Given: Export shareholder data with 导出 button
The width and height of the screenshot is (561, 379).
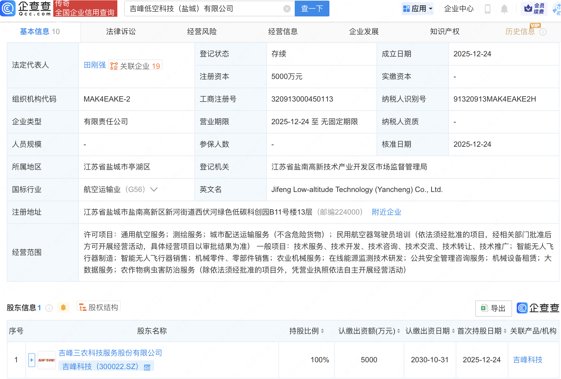Looking at the screenshot, I should [493, 308].
